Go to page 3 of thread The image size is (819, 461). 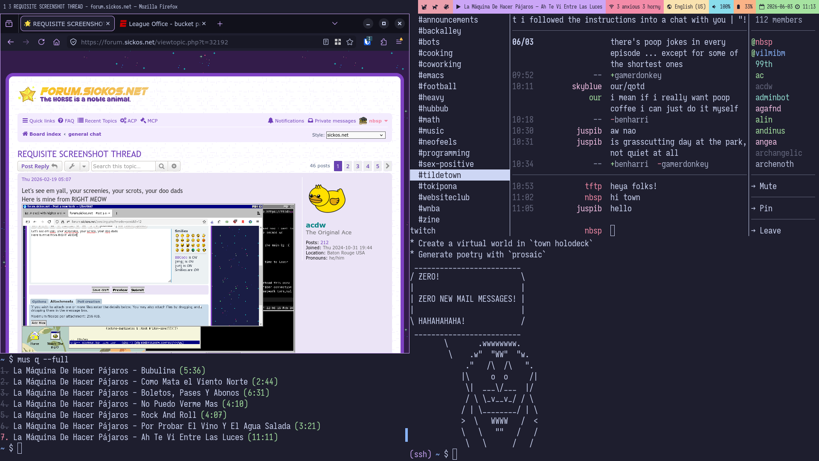(357, 166)
